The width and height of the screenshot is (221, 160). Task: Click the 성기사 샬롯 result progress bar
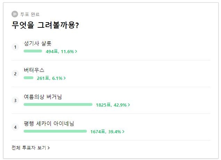click(33, 51)
